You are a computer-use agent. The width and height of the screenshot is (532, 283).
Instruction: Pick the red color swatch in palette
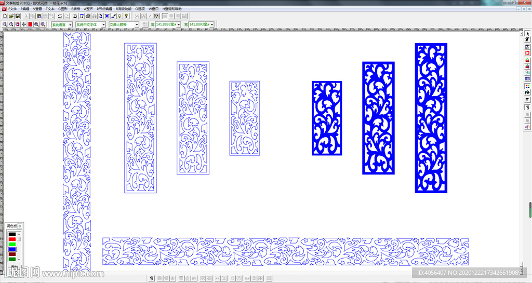tap(12, 239)
